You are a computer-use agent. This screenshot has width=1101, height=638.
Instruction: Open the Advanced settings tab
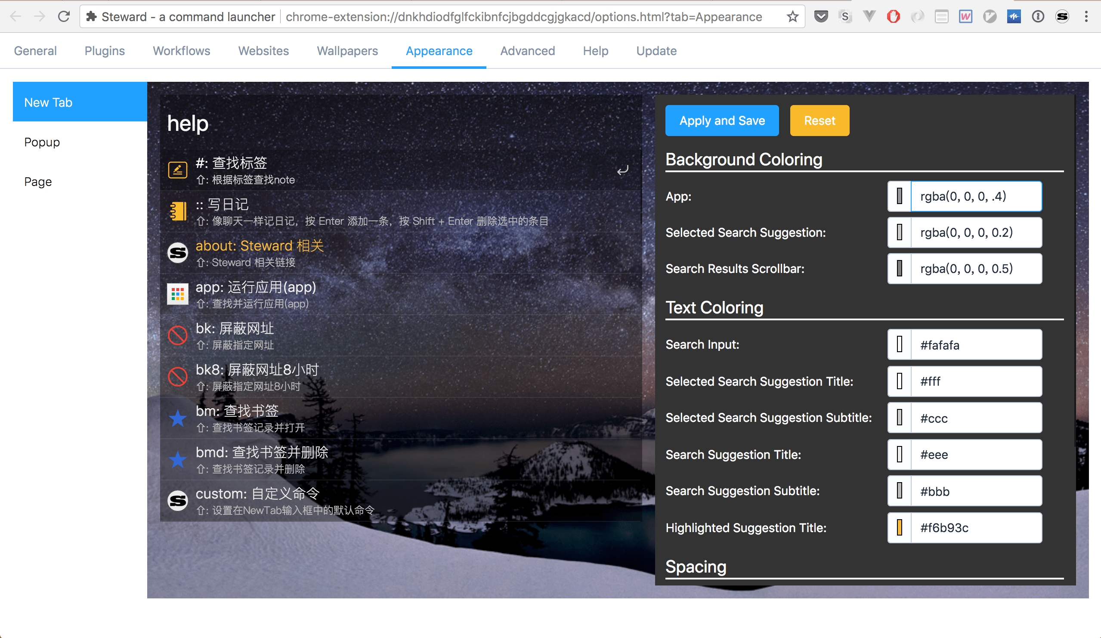[526, 51]
